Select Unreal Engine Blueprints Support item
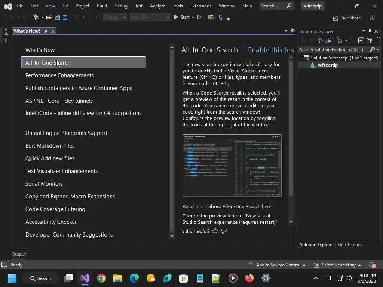Viewport: 383px width, 287px height. pyautogui.click(x=67, y=133)
